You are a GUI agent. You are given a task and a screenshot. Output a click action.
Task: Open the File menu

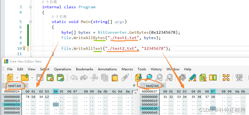[x=10, y=69]
